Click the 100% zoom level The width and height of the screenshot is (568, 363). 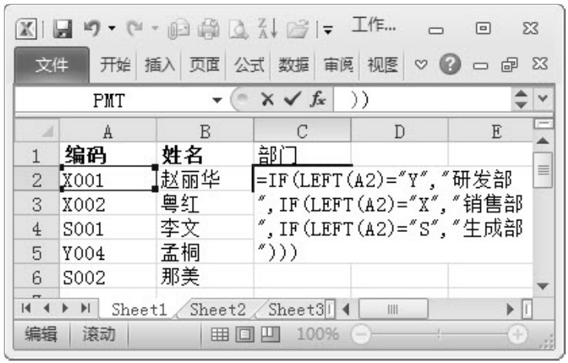click(x=318, y=334)
